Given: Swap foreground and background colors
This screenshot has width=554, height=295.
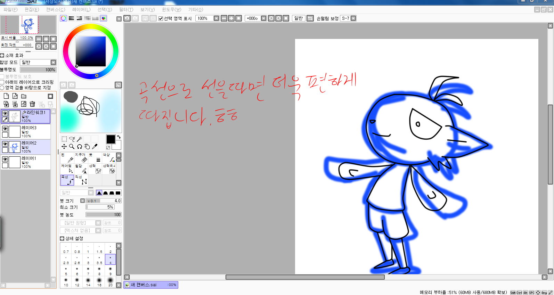Looking at the screenshot, I should (119, 137).
